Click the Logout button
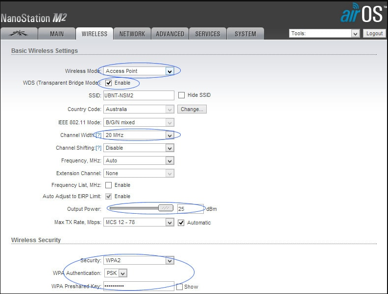Screen dimensions: 388x294 pyautogui.click(x=374, y=33)
